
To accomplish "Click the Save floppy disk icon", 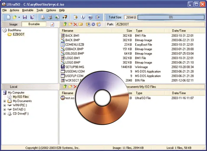I will pos(25,17).
